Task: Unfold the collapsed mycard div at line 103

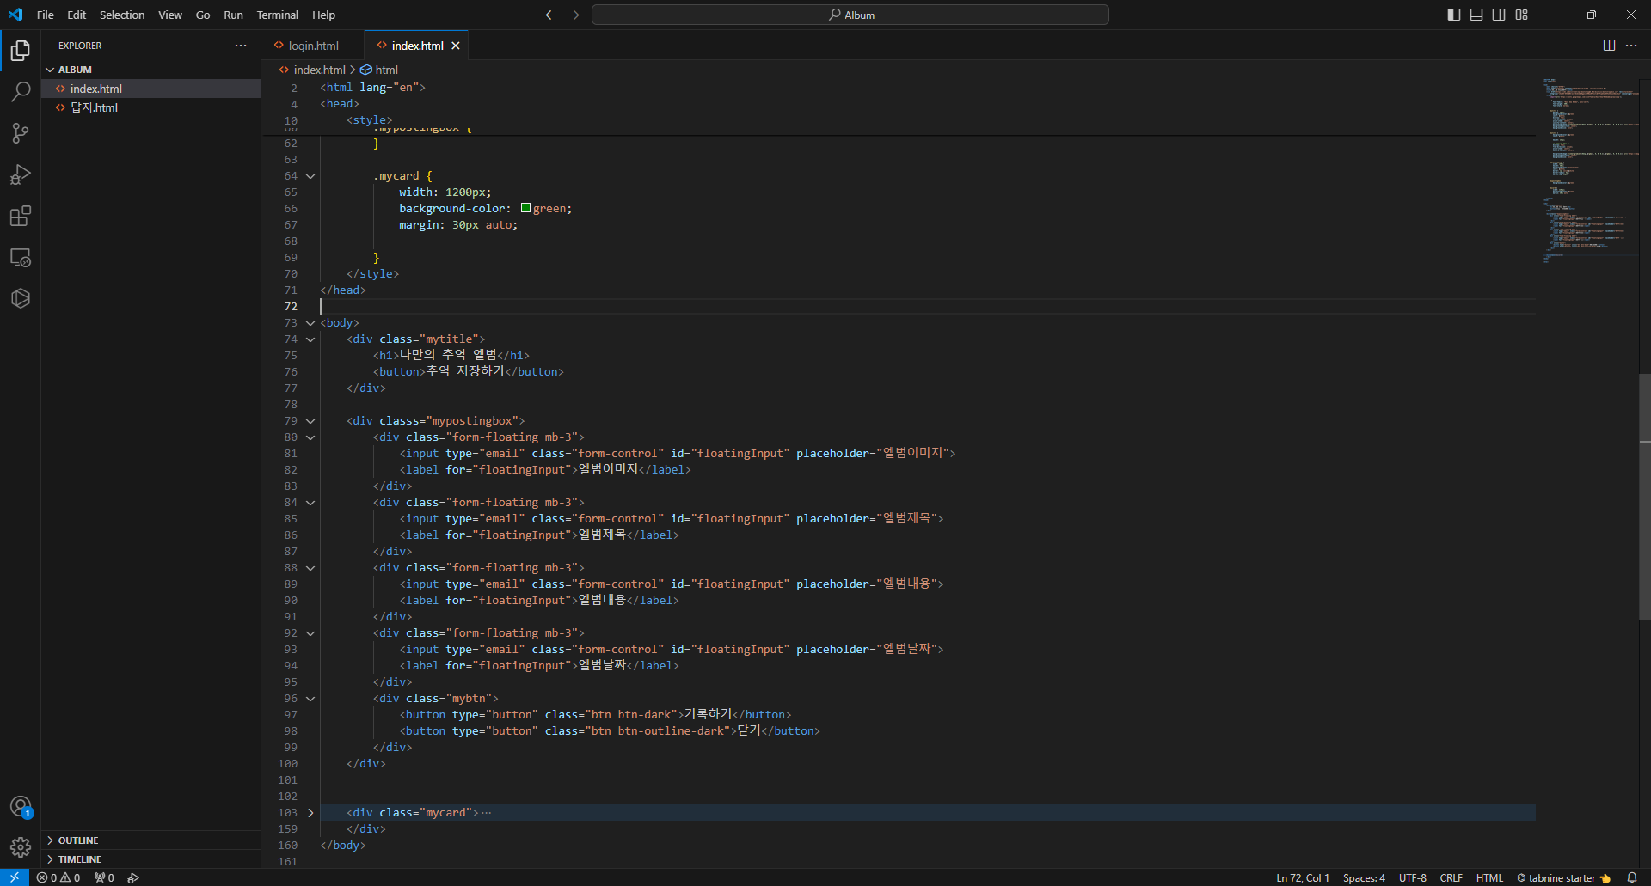Action: (x=310, y=813)
